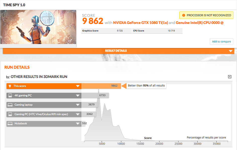Viewport: 237px width, 150px height.
Task: Click the 6733 score bar for 4K gaming PC
Action: coord(95,95)
